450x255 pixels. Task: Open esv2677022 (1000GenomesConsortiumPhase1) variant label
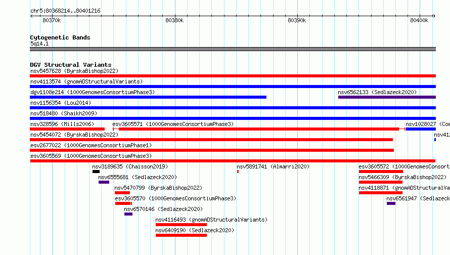91,145
